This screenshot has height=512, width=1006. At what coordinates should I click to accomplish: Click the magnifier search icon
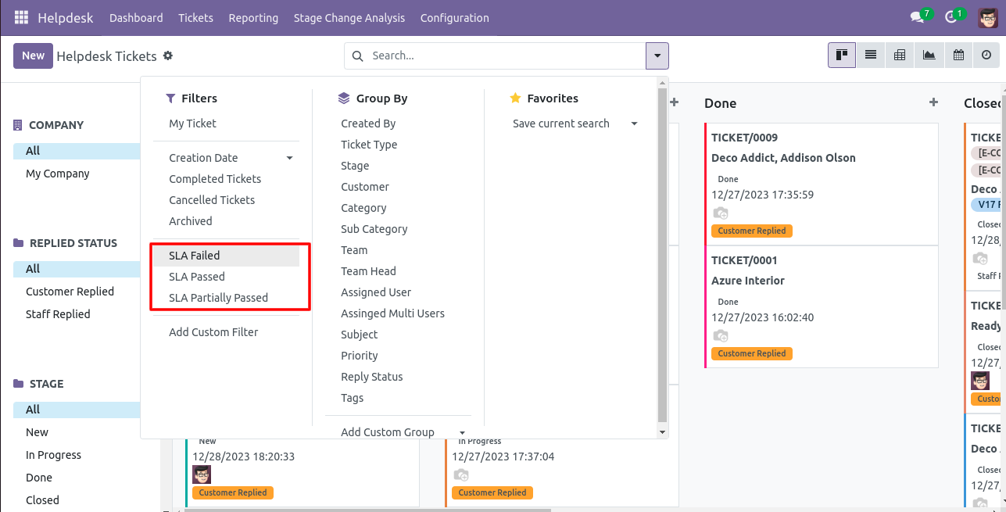pyautogui.click(x=358, y=56)
